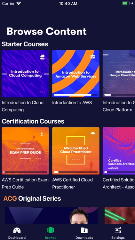This screenshot has width=135, height=240.
Task: Click progress bar on Cloud Practitioner card
Action: click(76, 172)
